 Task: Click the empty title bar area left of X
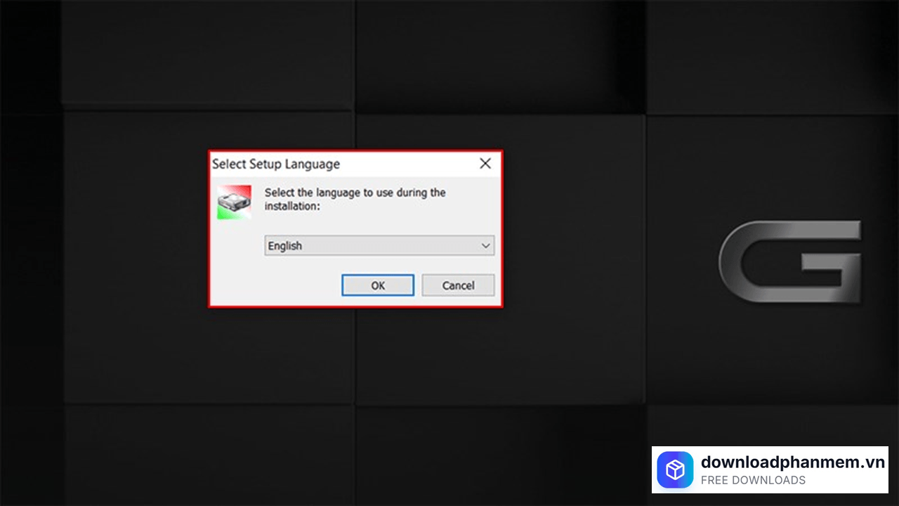click(x=407, y=164)
